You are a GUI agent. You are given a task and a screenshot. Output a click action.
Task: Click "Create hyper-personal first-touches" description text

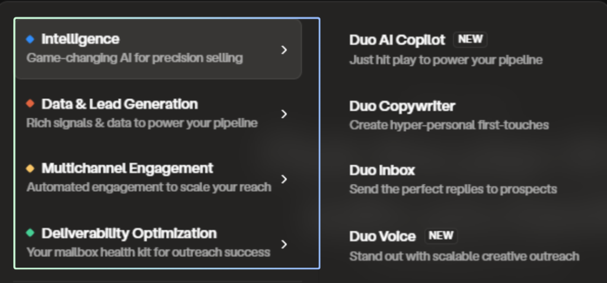tap(449, 125)
